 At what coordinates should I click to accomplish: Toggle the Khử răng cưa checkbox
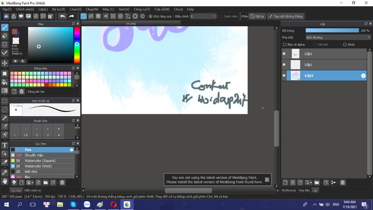point(150,16)
